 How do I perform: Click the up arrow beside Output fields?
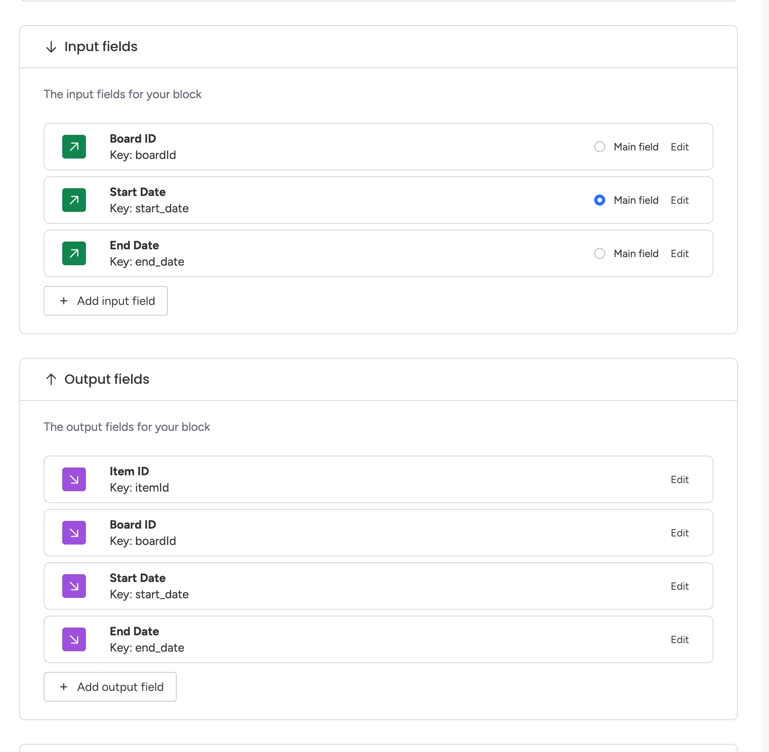point(51,379)
